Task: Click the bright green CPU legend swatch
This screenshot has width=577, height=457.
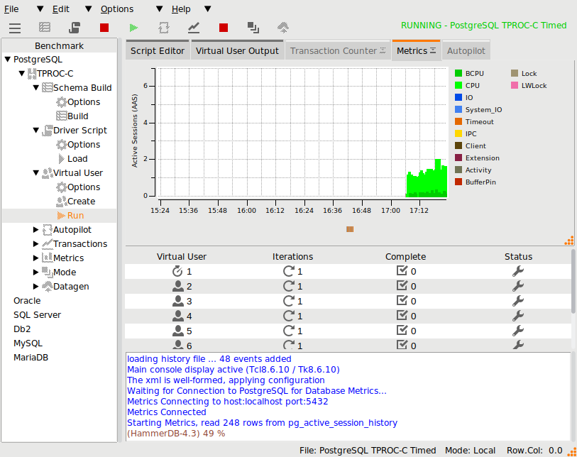Action: point(458,85)
